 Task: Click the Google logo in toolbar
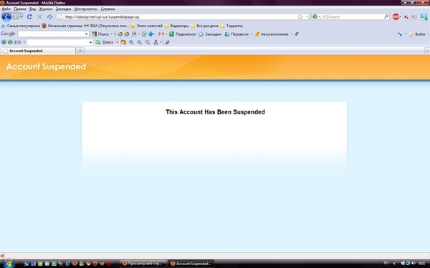point(8,34)
